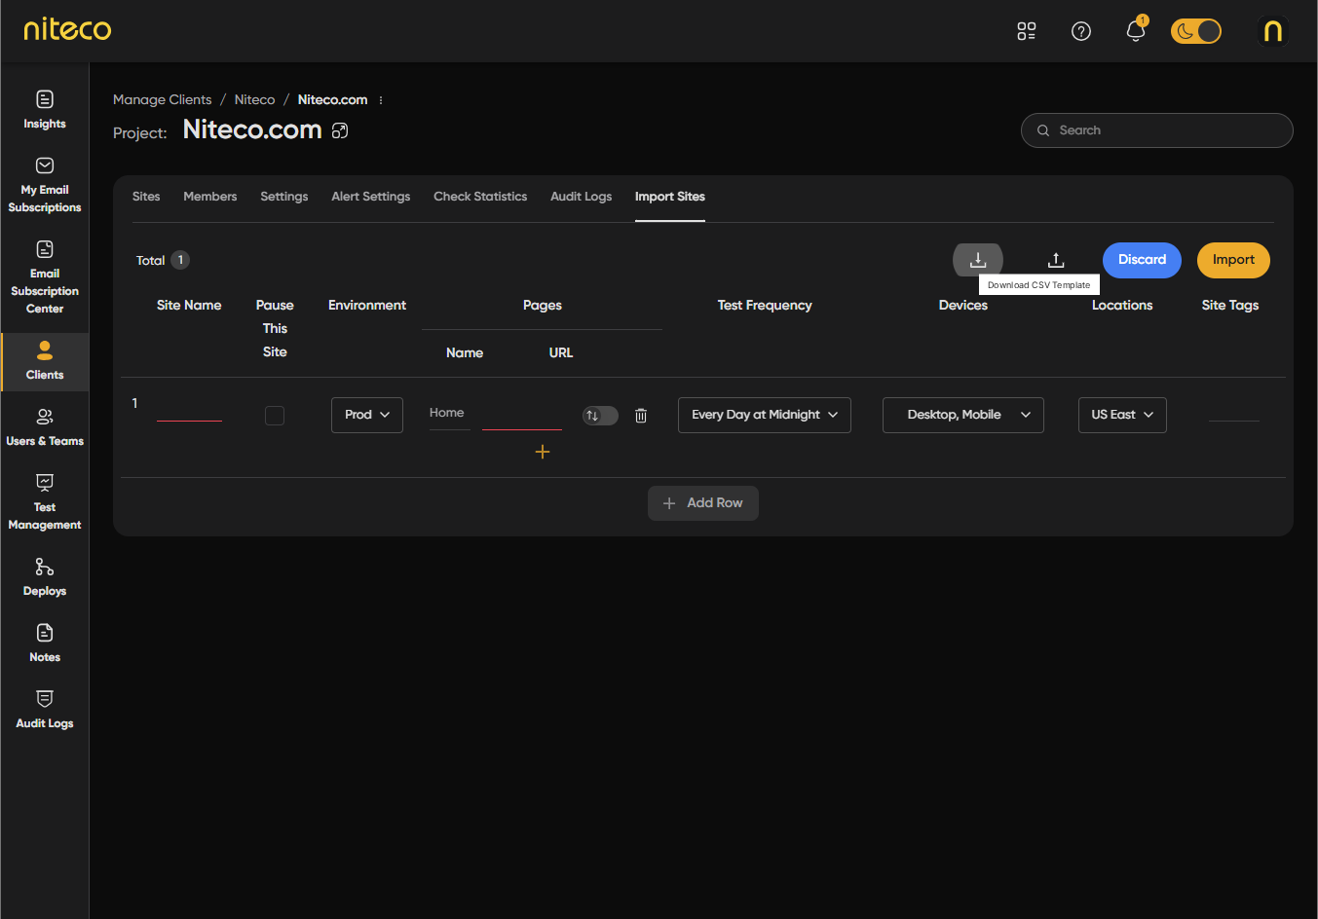The image size is (1318, 919).
Task: Go to Niteco breadcrumb link
Action: tap(255, 100)
